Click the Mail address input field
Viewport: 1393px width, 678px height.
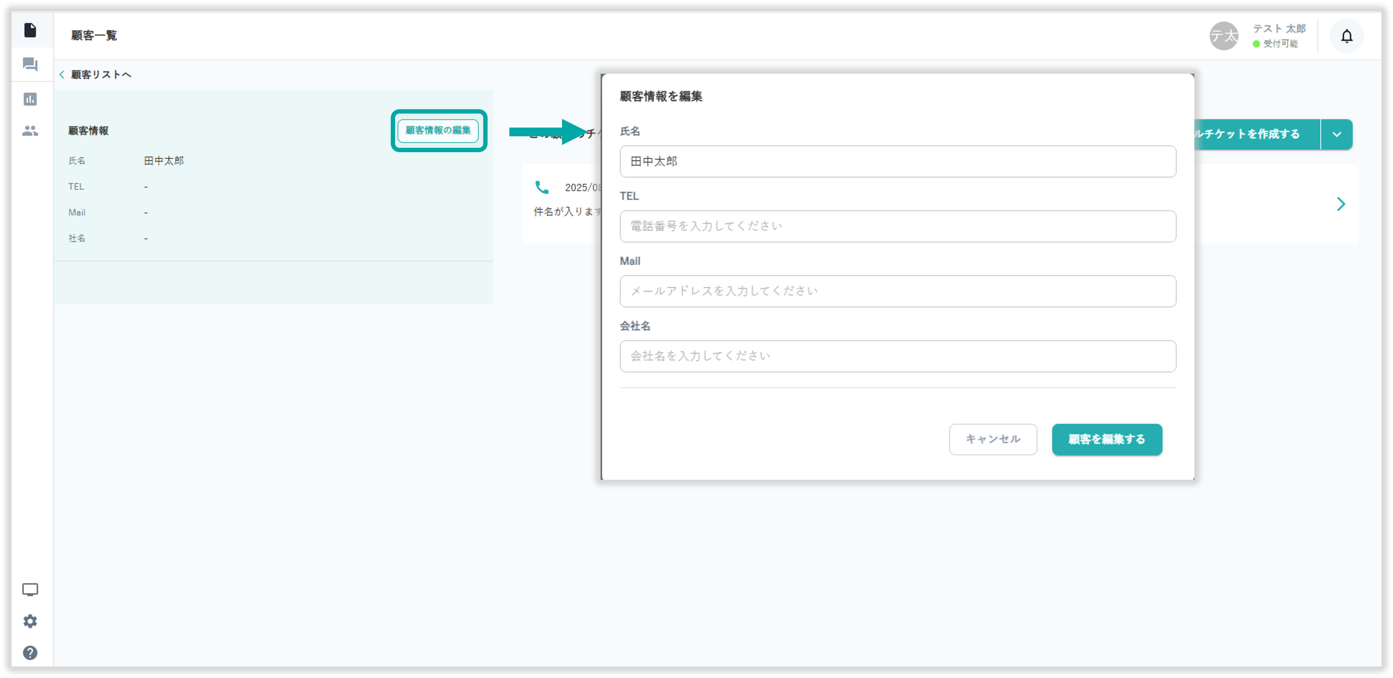click(x=898, y=291)
